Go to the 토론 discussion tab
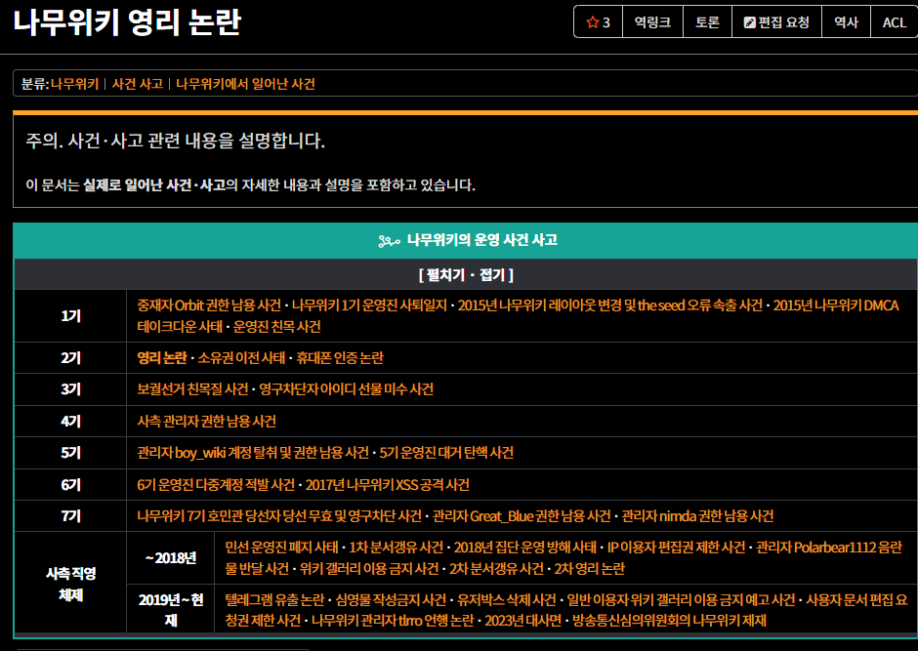Viewport: 918px width, 651px height. click(707, 22)
